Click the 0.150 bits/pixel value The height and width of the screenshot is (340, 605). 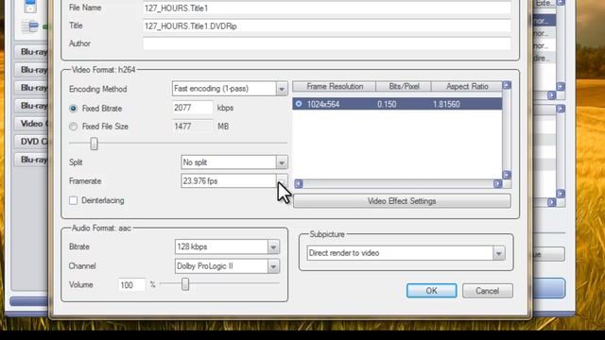click(x=387, y=104)
